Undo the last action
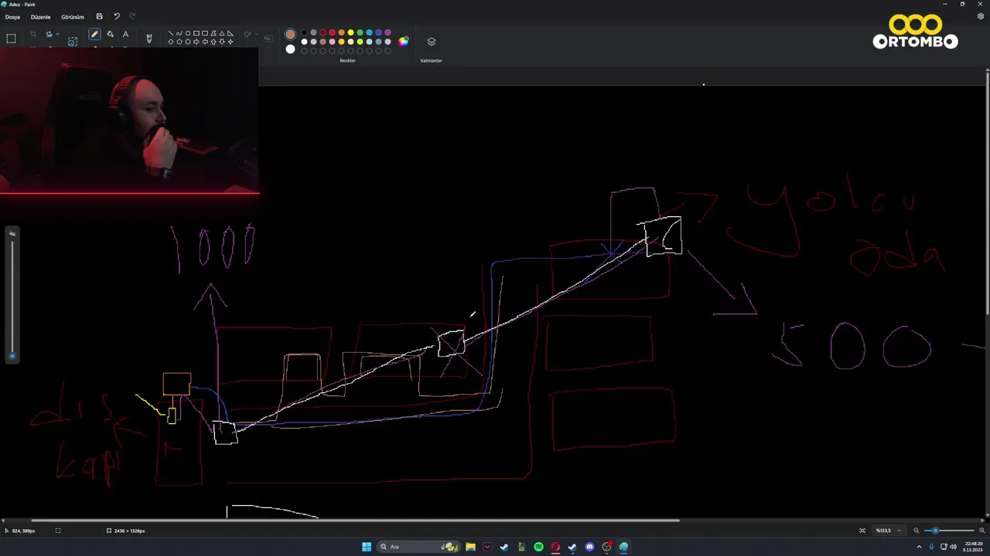990x556 pixels. (x=117, y=16)
